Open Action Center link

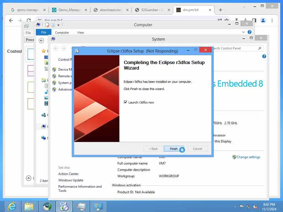click(x=69, y=174)
